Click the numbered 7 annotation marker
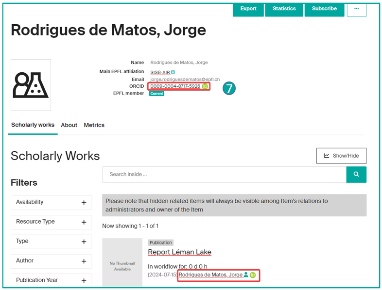Image resolution: width=382 pixels, height=290 pixels. click(229, 88)
